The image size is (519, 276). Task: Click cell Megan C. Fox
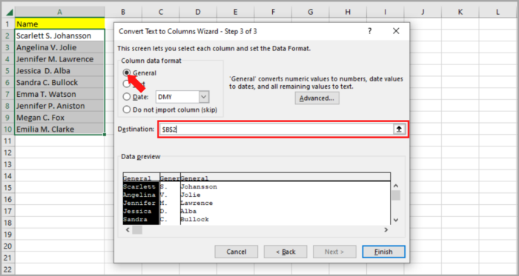coord(59,118)
